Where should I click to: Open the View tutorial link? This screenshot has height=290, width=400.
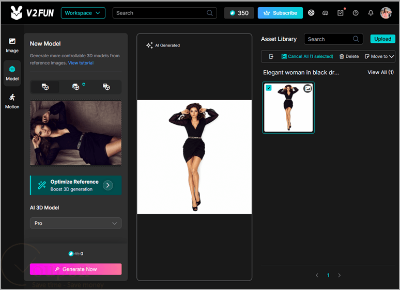[81, 63]
